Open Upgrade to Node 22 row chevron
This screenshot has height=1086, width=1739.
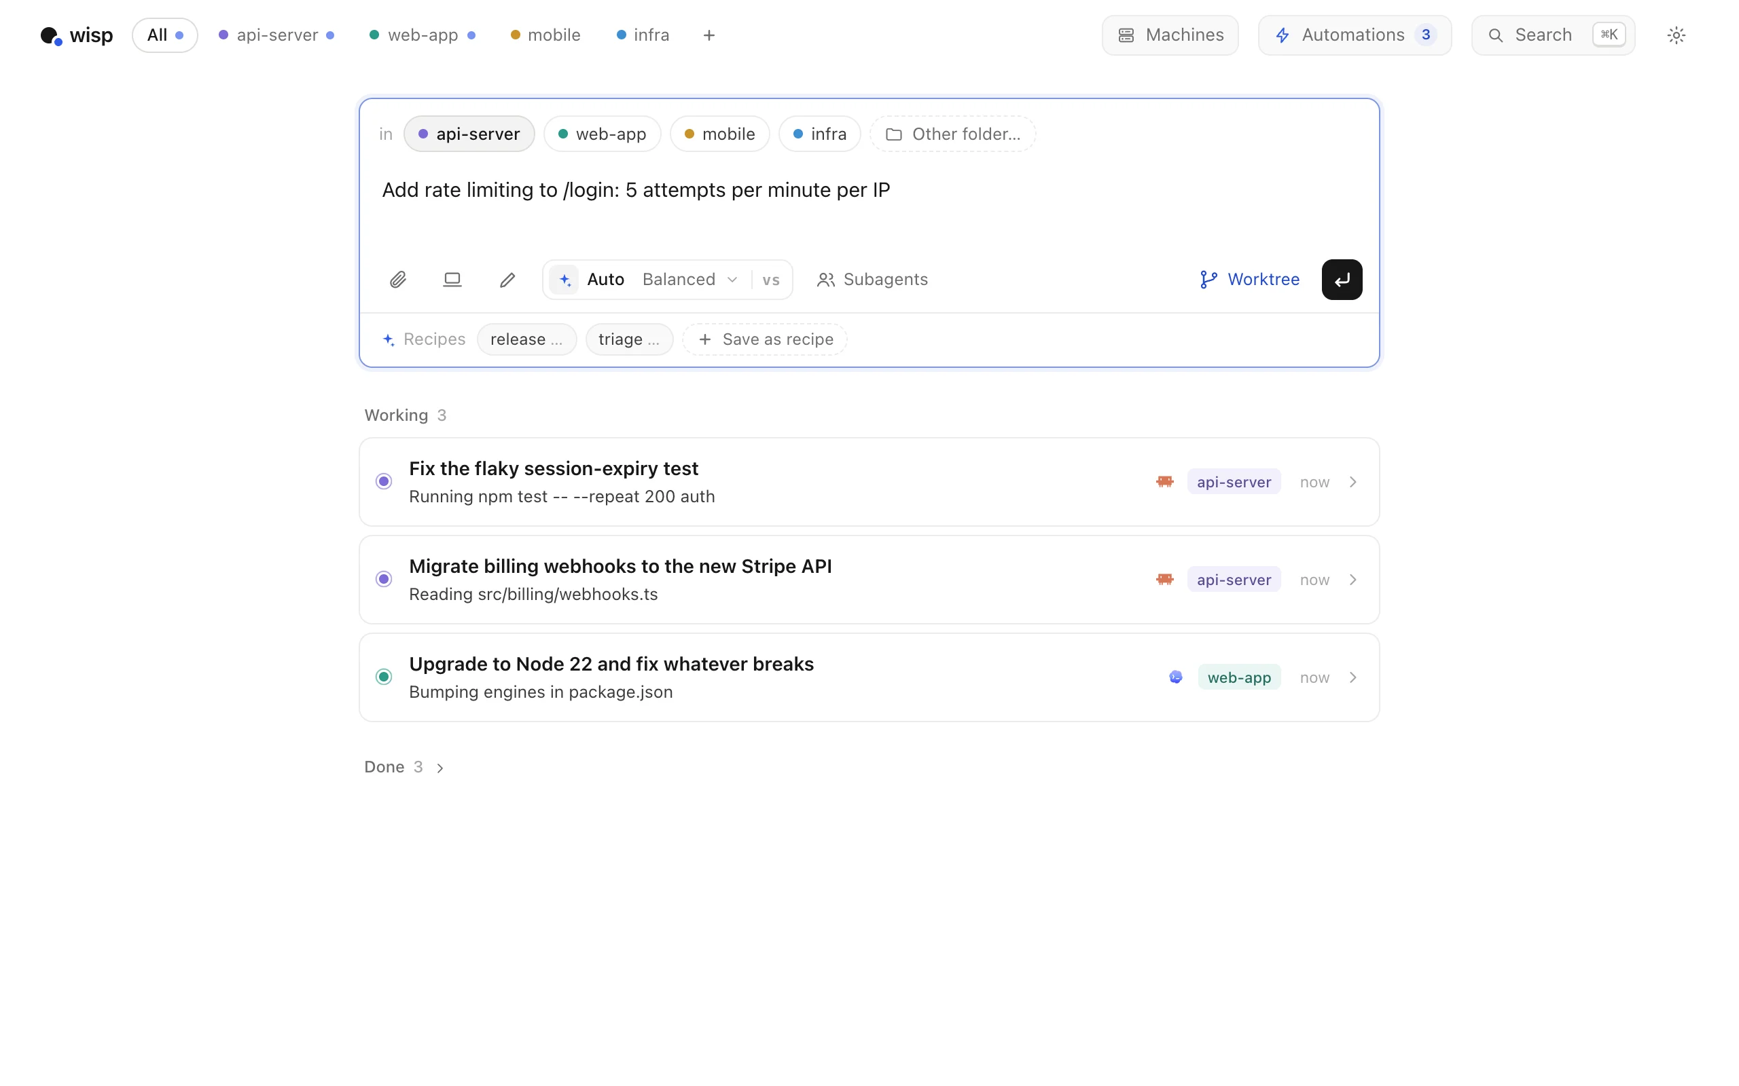[x=1352, y=677]
